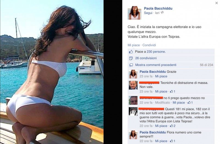
Task: Like the Tecniche di distrazione di massa comment
Action: [161, 92]
